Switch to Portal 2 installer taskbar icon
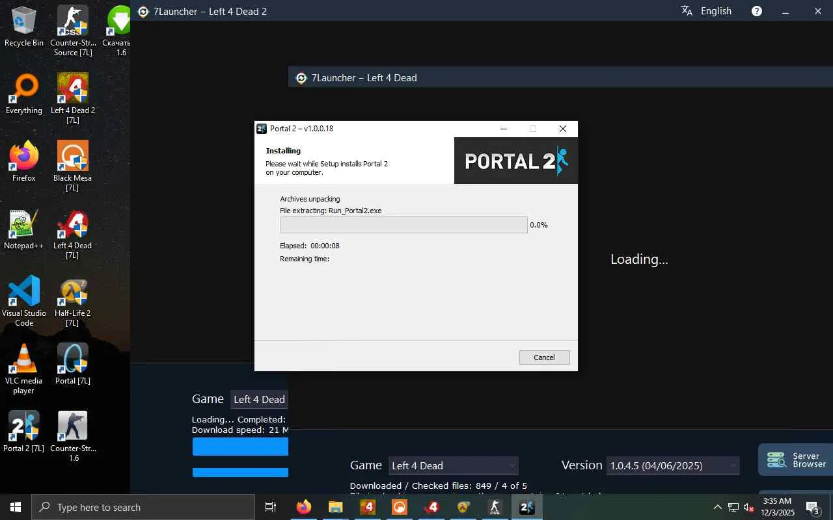 pos(527,507)
